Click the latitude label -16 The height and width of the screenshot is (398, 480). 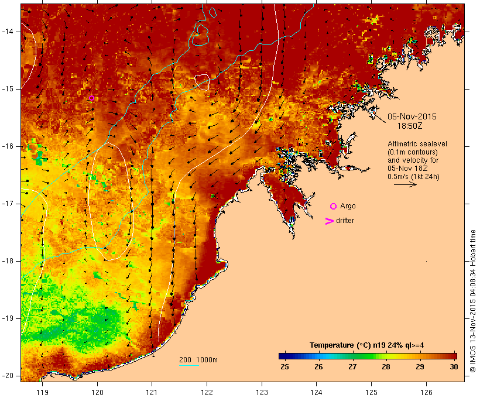tap(8, 146)
